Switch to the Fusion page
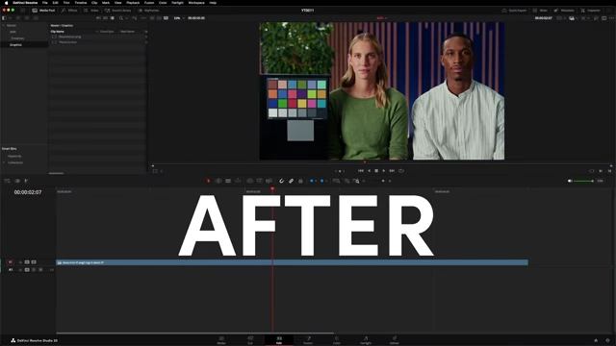Screen dimensions: 616x346 pos(308,340)
